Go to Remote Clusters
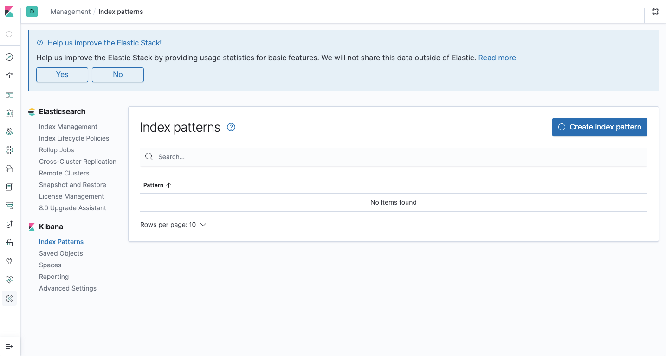 64,173
